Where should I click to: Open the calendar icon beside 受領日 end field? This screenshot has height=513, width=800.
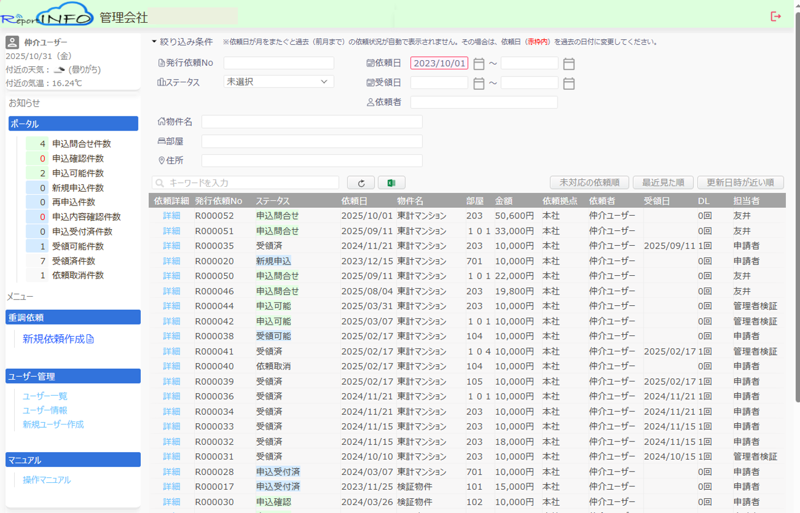pyautogui.click(x=568, y=83)
